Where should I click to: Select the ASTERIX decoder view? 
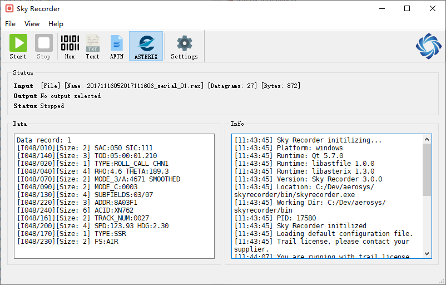146,46
